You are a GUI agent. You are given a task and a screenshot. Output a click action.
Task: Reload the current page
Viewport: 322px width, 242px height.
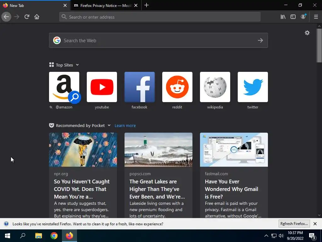pos(27,17)
